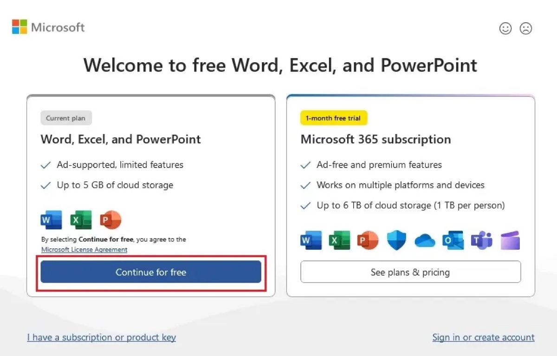
Task: Select the PowerPoint icon under Microsoft 365 subscription
Action: pos(368,240)
